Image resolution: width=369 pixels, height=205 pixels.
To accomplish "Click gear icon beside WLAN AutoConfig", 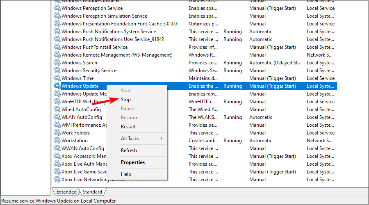I will click(x=57, y=117).
